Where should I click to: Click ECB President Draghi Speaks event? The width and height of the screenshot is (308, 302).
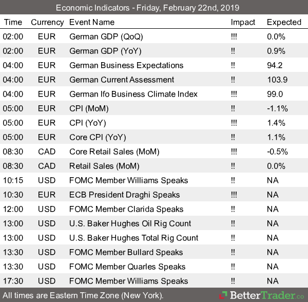pos(124,195)
